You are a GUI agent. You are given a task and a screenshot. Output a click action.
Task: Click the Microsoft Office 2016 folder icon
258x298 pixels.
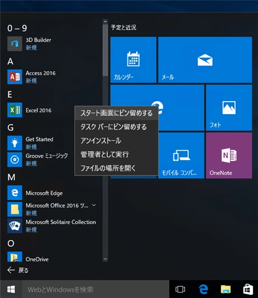click(x=15, y=209)
